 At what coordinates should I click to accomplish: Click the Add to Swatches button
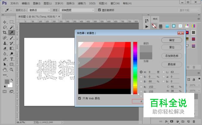172,56
